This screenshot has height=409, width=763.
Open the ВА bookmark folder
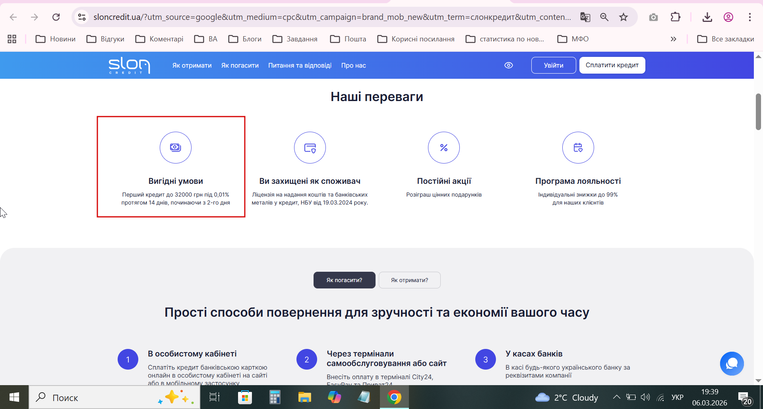[206, 39]
